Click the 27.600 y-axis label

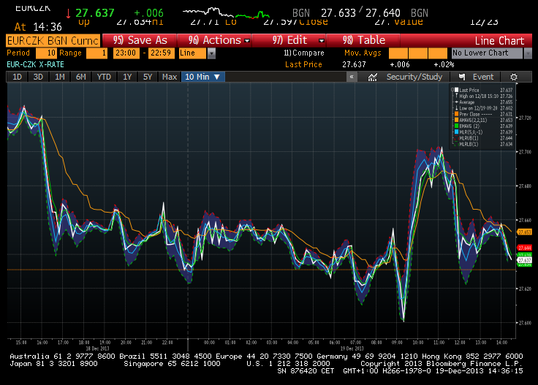tap(525, 323)
